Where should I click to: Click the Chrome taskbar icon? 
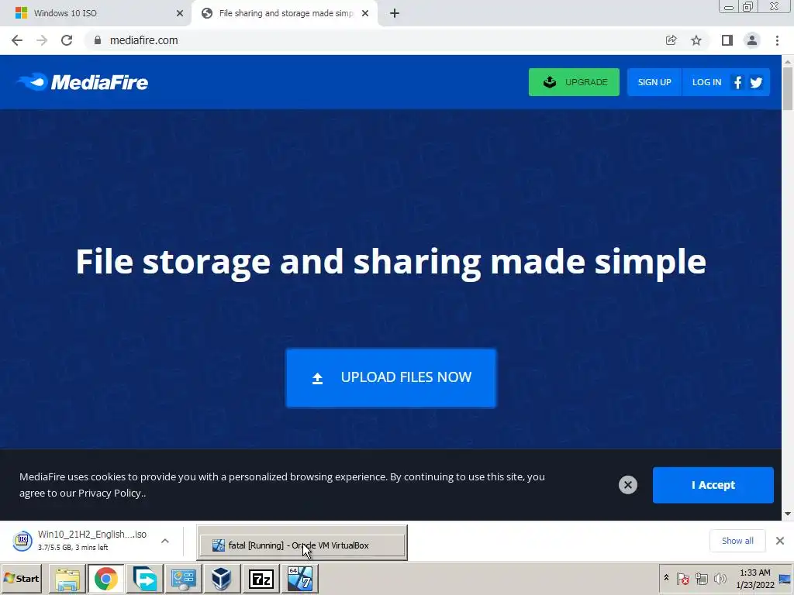coord(105,579)
